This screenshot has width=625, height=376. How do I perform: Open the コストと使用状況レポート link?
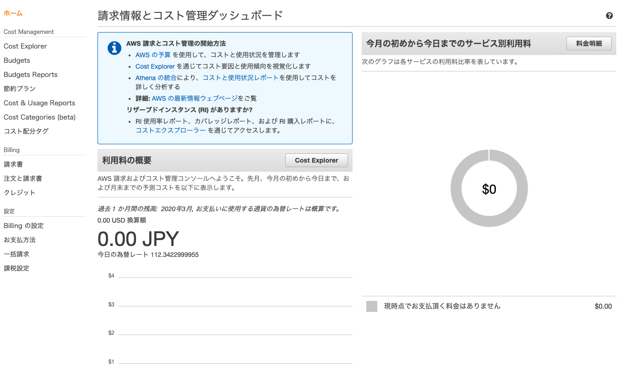pyautogui.click(x=240, y=78)
